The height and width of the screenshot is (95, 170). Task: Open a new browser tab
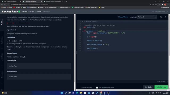[x=66, y=2]
